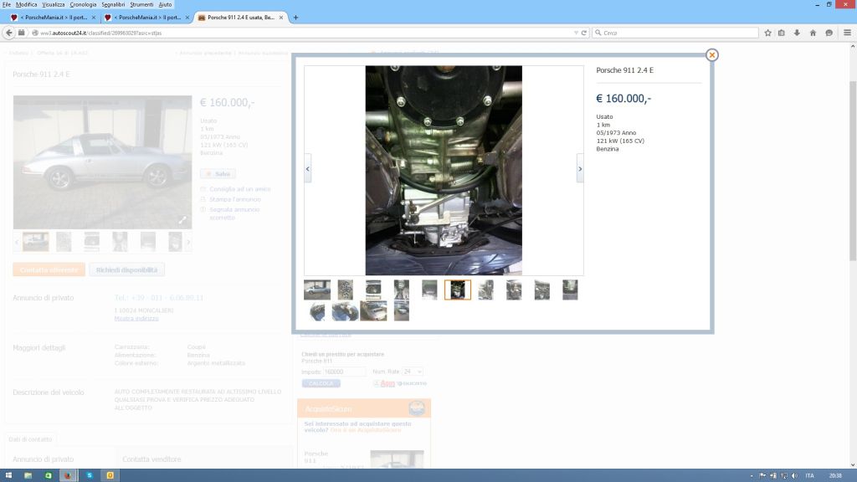857x482 pixels.
Task: Close the photo gallery with the orange X
Action: coord(711,54)
